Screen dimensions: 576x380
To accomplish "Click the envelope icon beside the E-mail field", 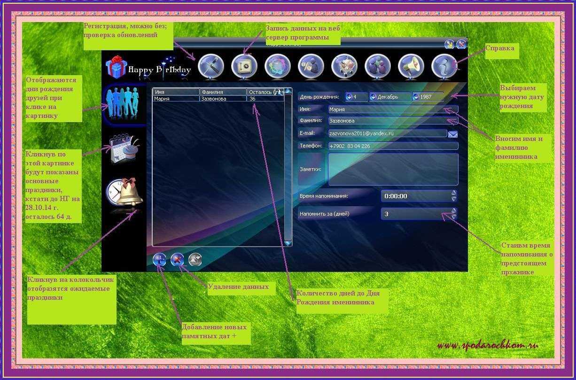I will pos(452,134).
